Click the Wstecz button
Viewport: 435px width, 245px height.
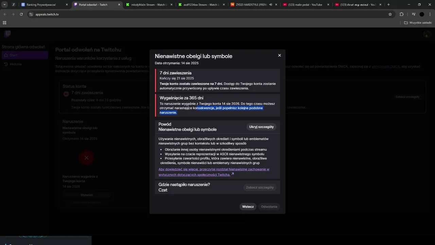pos(248,207)
